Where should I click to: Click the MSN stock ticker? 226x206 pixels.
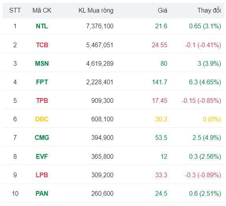pos(42,63)
